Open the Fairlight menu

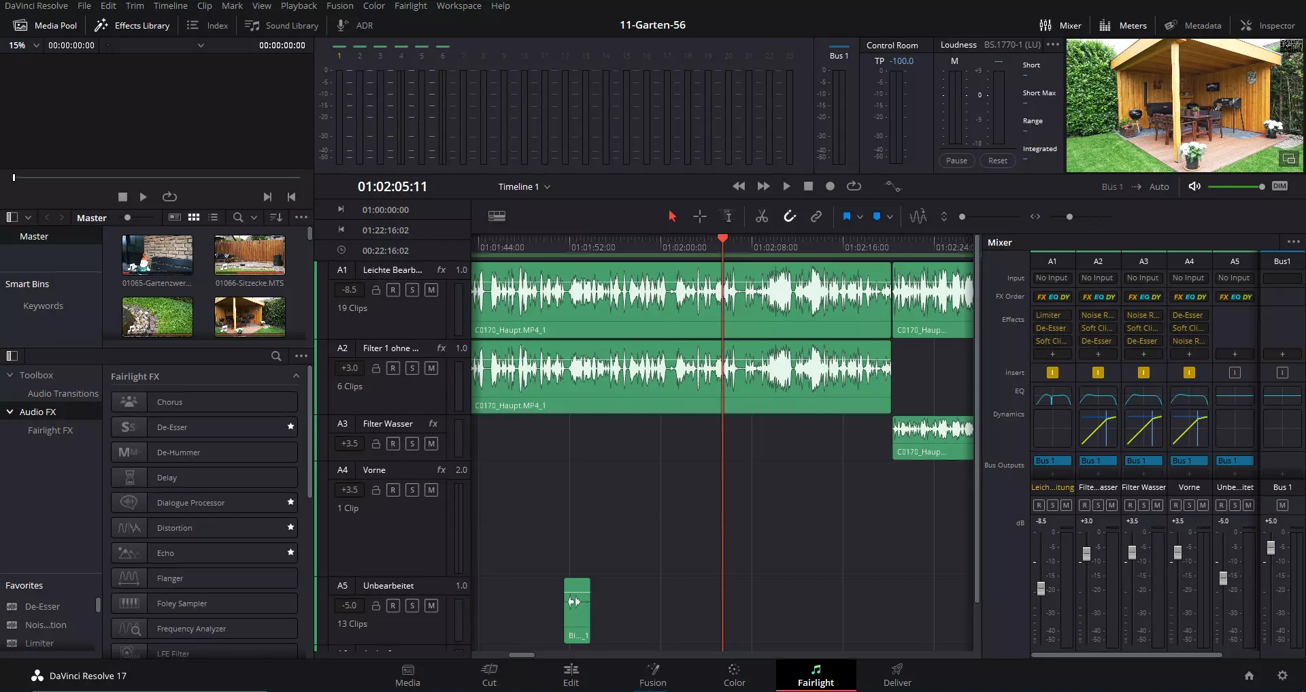(x=411, y=5)
